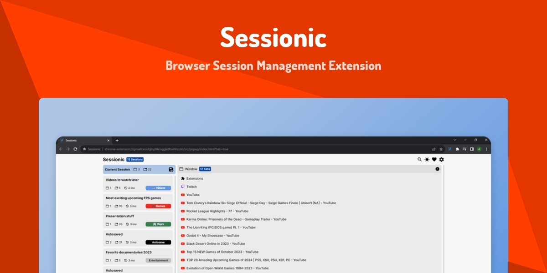
Task: Open Videos to watch later session
Action: pos(139,184)
